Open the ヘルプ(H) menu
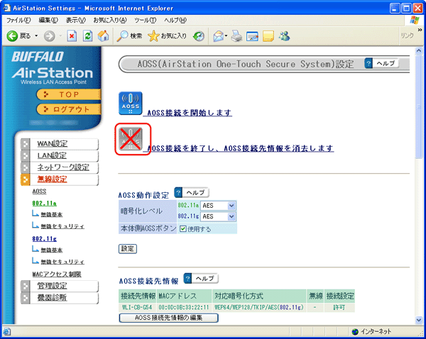426x339 pixels. (x=175, y=20)
